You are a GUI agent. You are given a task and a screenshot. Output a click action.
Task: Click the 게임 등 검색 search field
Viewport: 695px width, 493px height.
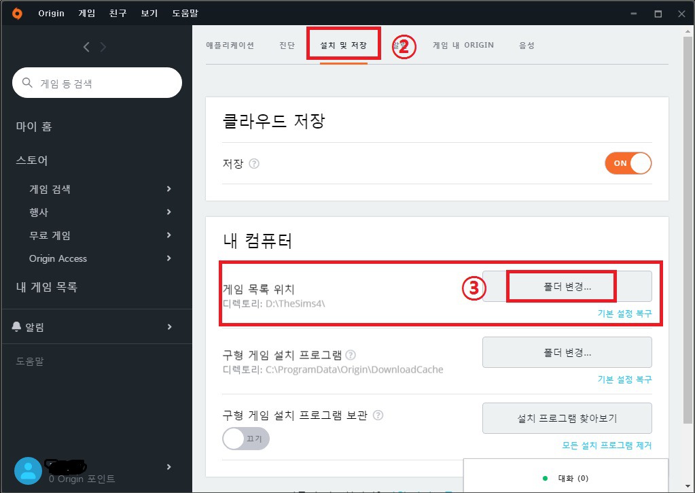[x=97, y=83]
